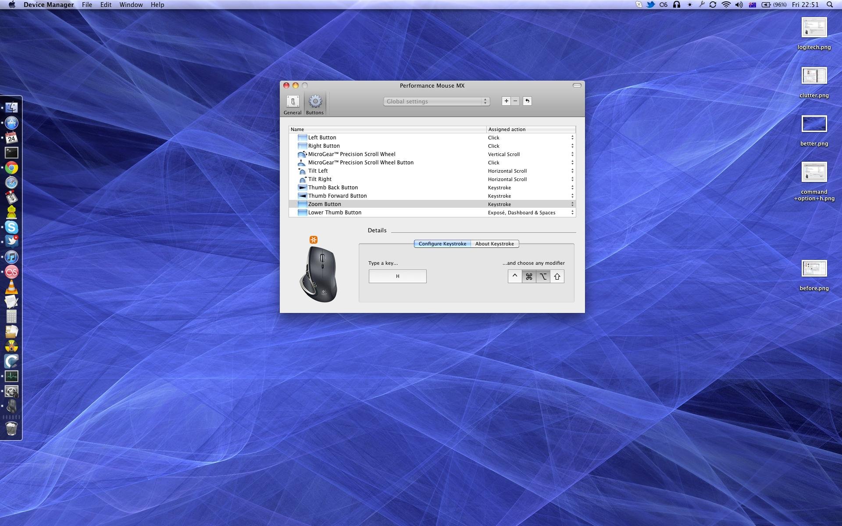Click the Performance Mouse MX picture
The height and width of the screenshot is (526, 842).
click(319, 274)
